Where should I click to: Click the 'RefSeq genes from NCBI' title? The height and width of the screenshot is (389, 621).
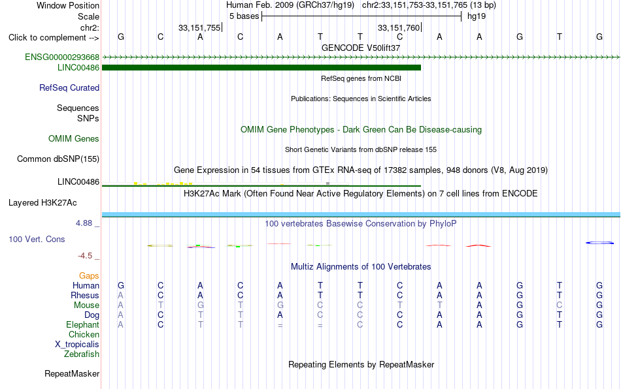point(361,78)
